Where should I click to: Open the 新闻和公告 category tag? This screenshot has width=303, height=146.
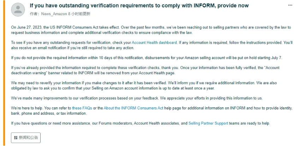[x=26, y=138]
